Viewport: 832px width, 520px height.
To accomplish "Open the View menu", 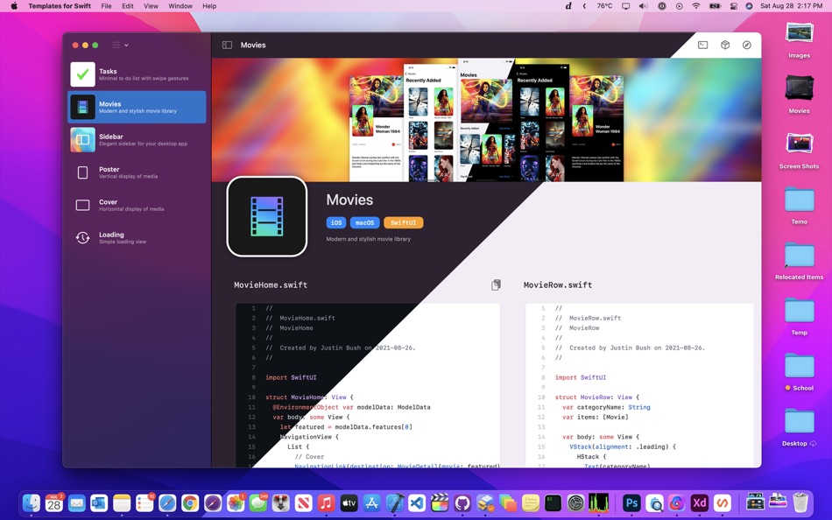I will click(151, 6).
